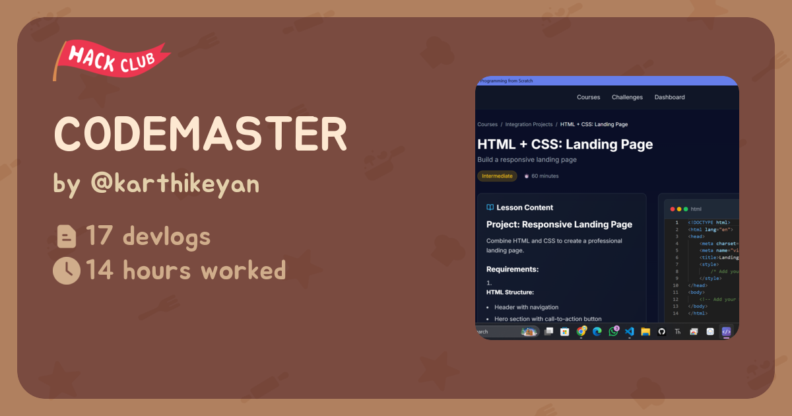
Task: Open Microsoft Edge from the taskbar
Action: 597,331
